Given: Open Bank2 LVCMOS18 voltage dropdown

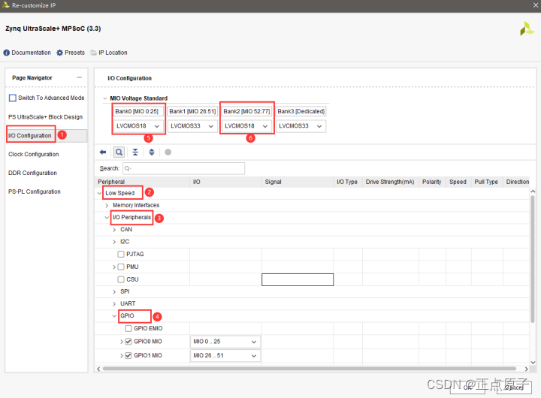Looking at the screenshot, I should (x=246, y=126).
